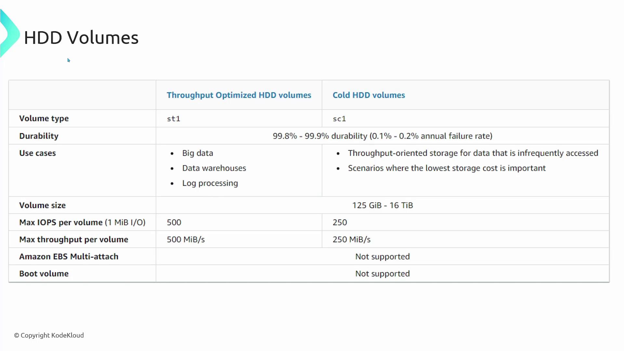Viewport: 624px width, 351px height.
Task: Click the 500 MiB/s throughput value
Action: [186, 240]
